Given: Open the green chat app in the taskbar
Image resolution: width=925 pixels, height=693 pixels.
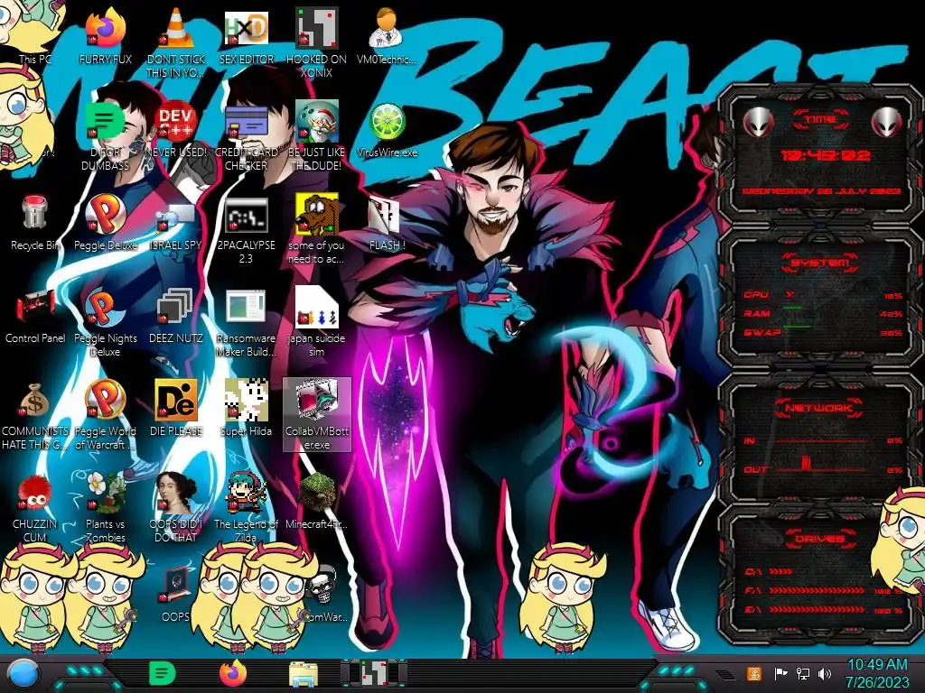Looking at the screenshot, I should click(163, 673).
